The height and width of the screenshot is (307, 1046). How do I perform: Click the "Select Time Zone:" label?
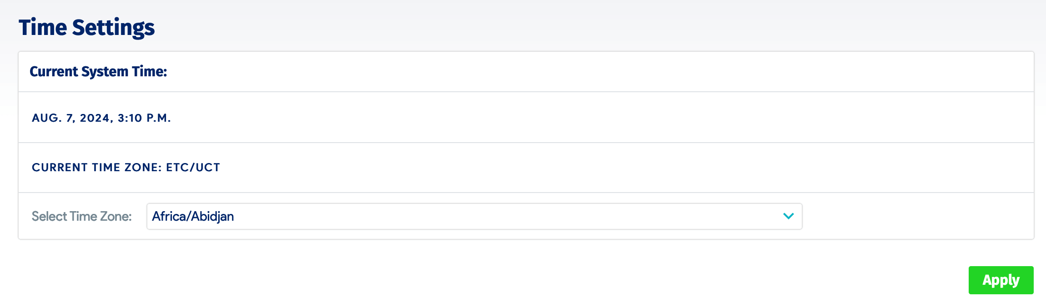[82, 217]
